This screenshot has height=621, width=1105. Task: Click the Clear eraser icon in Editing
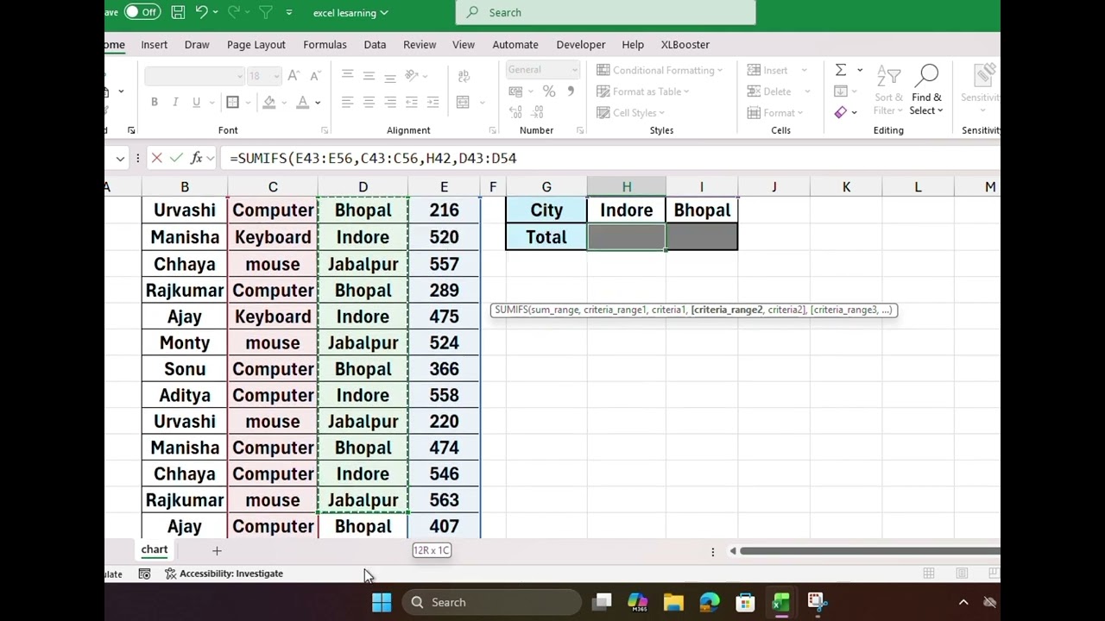tap(840, 112)
